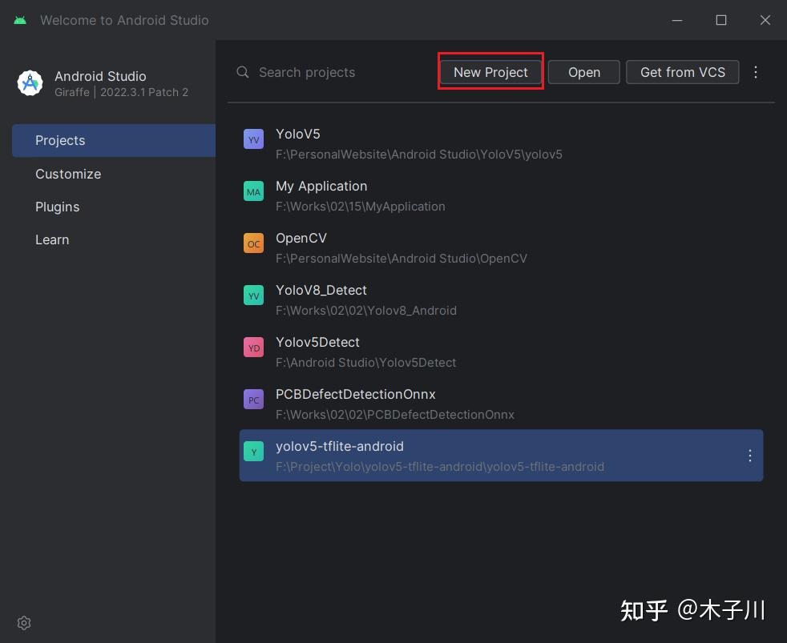
Task: Click the PCBDefectDetectionOnnx project icon
Action: [253, 399]
